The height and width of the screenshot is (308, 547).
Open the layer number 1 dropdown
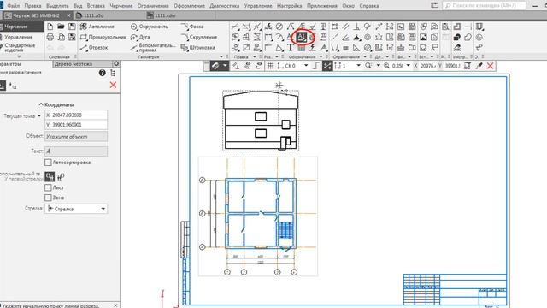click(358, 66)
